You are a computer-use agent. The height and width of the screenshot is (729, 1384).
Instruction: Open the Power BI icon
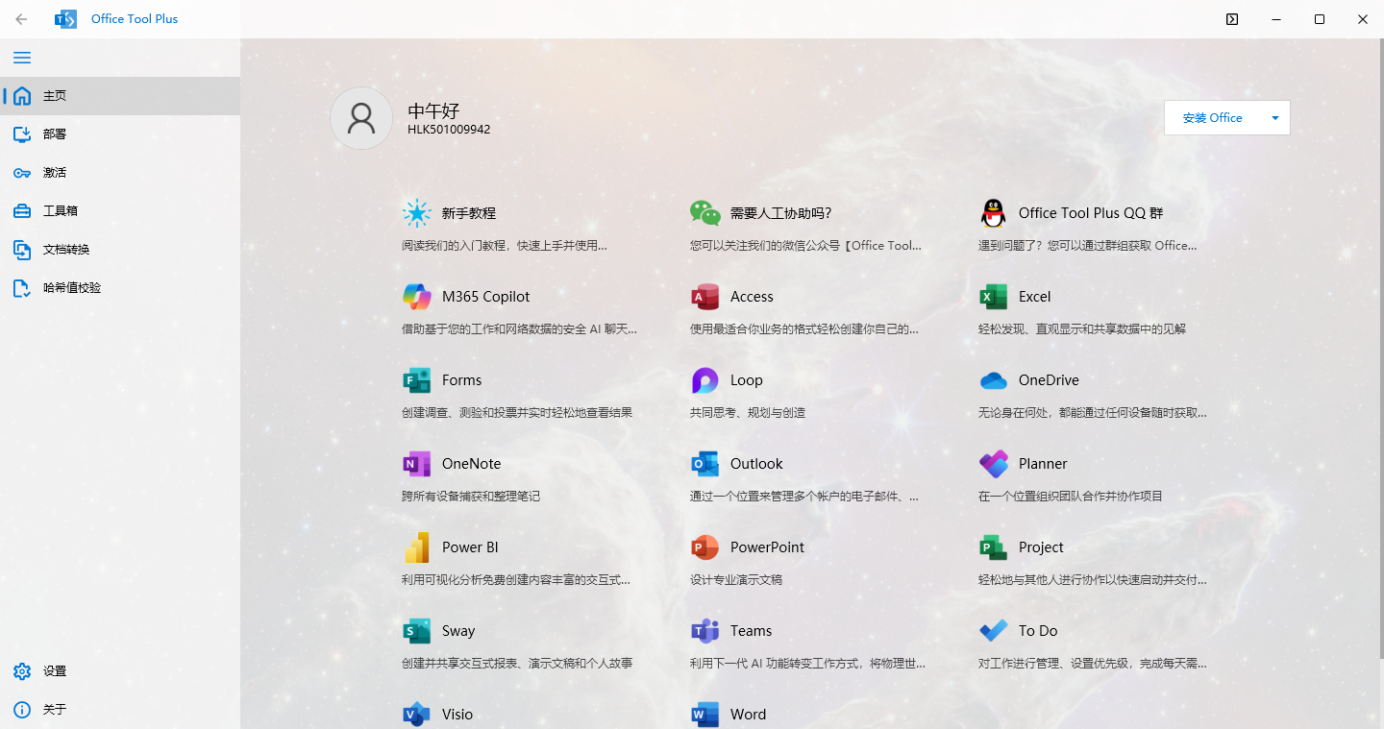point(416,547)
